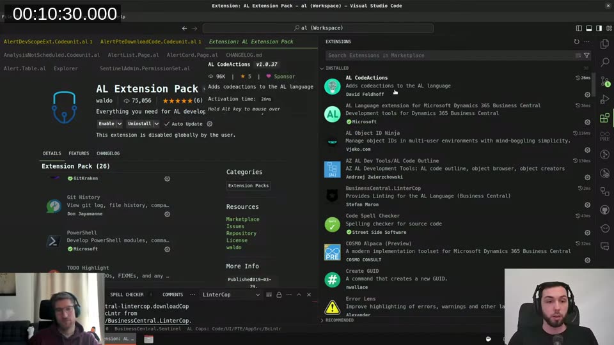The image size is (614, 345).
Task: Open AL Extension Pack settings gear
Action: (x=210, y=123)
